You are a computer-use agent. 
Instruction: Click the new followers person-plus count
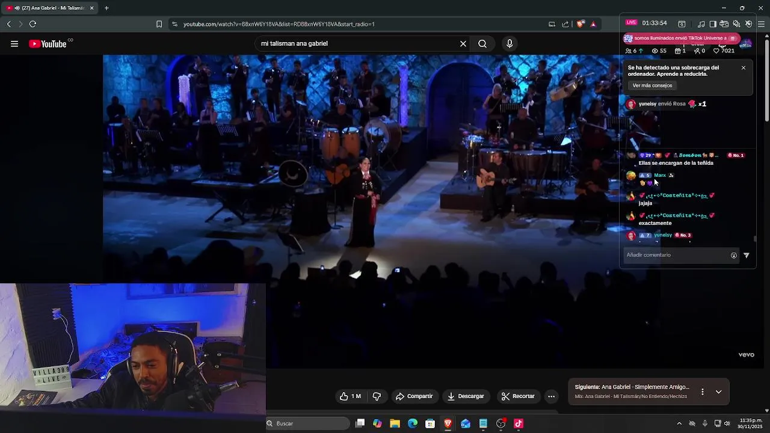699,51
